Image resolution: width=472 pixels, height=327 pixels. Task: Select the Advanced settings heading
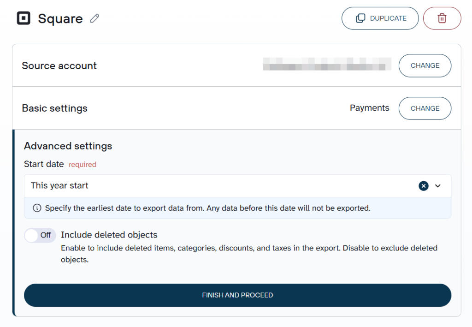[68, 146]
